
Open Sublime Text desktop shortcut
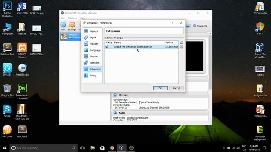coord(7,49)
